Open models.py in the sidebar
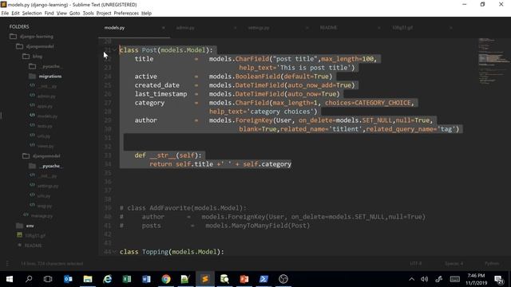511x287 pixels. (47, 116)
